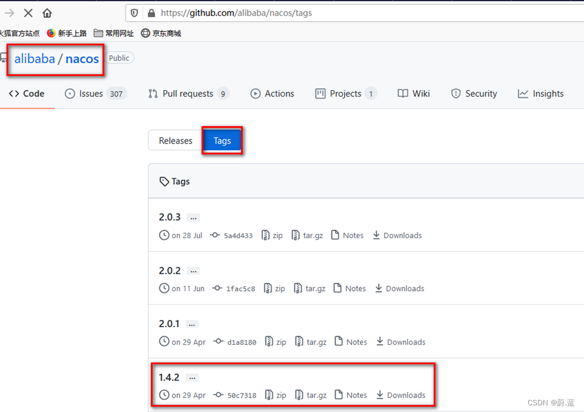Go to the browser home page icon
Screen dimensions: 584x412
[47, 13]
